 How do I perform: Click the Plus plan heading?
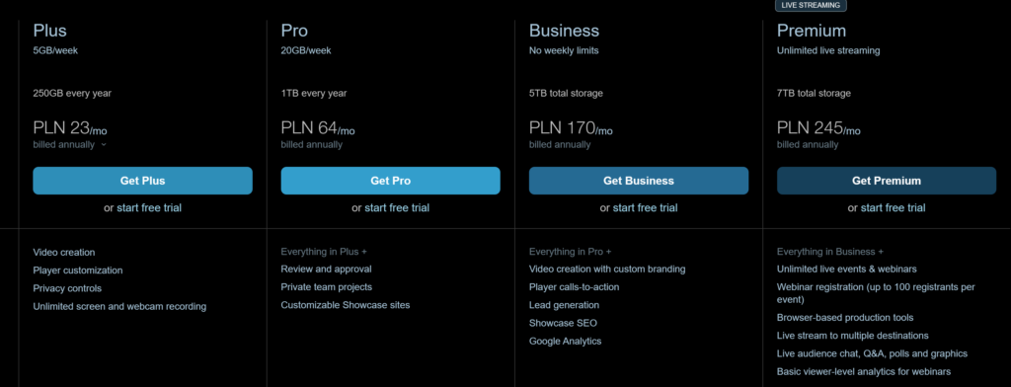point(49,31)
